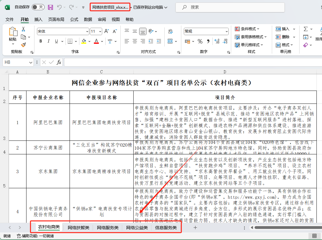This screenshot has width=322, height=240.
Task: Expand the number format dropdown showing 常规
Action: [x=227, y=31]
